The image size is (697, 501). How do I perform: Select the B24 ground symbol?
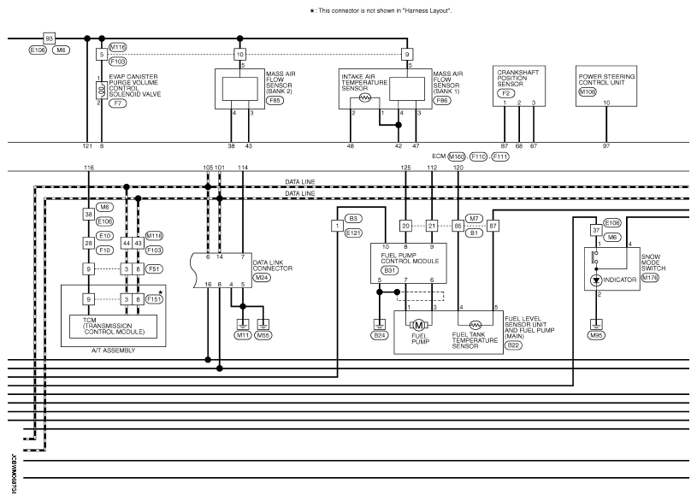click(380, 324)
